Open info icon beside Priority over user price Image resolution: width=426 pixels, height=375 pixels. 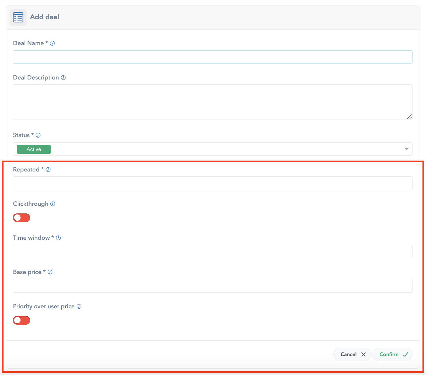point(79,306)
